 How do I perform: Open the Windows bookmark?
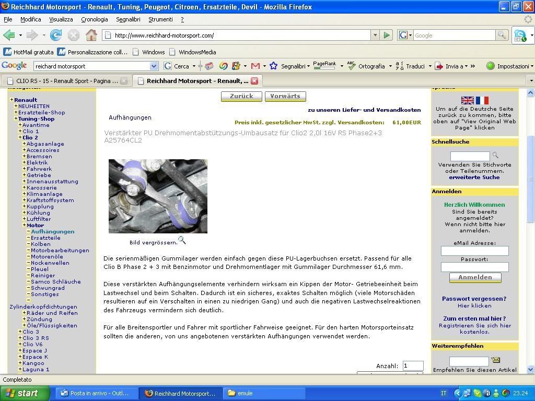point(149,52)
